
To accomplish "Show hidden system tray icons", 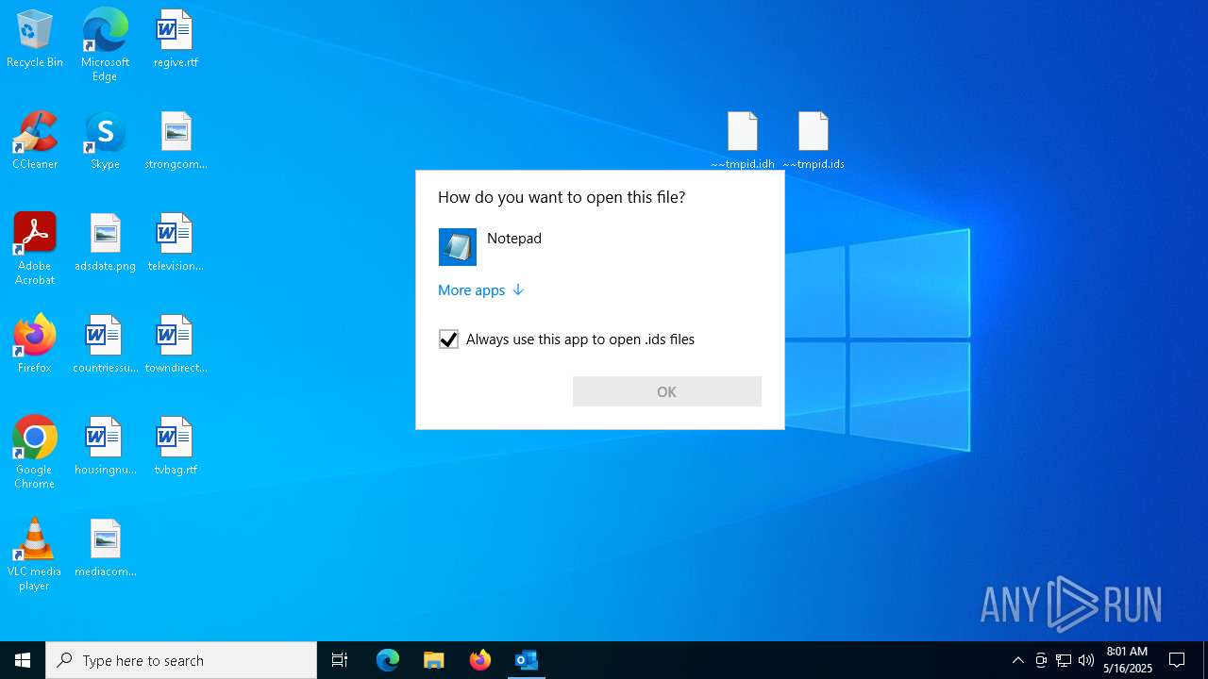I will pyautogui.click(x=1017, y=660).
